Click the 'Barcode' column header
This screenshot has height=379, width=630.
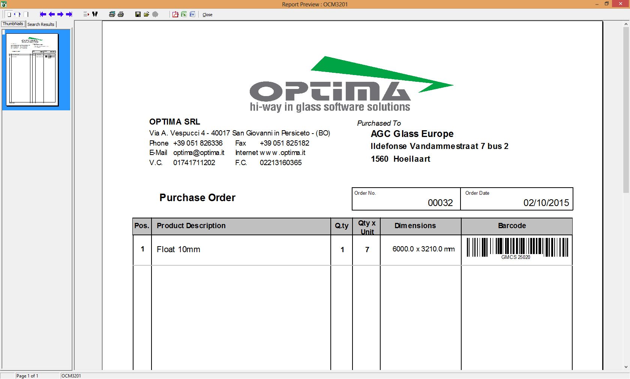tap(512, 226)
